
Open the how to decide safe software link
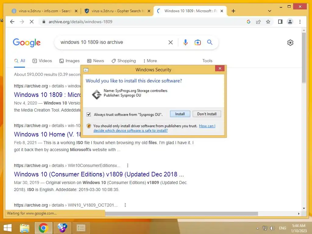(154, 128)
